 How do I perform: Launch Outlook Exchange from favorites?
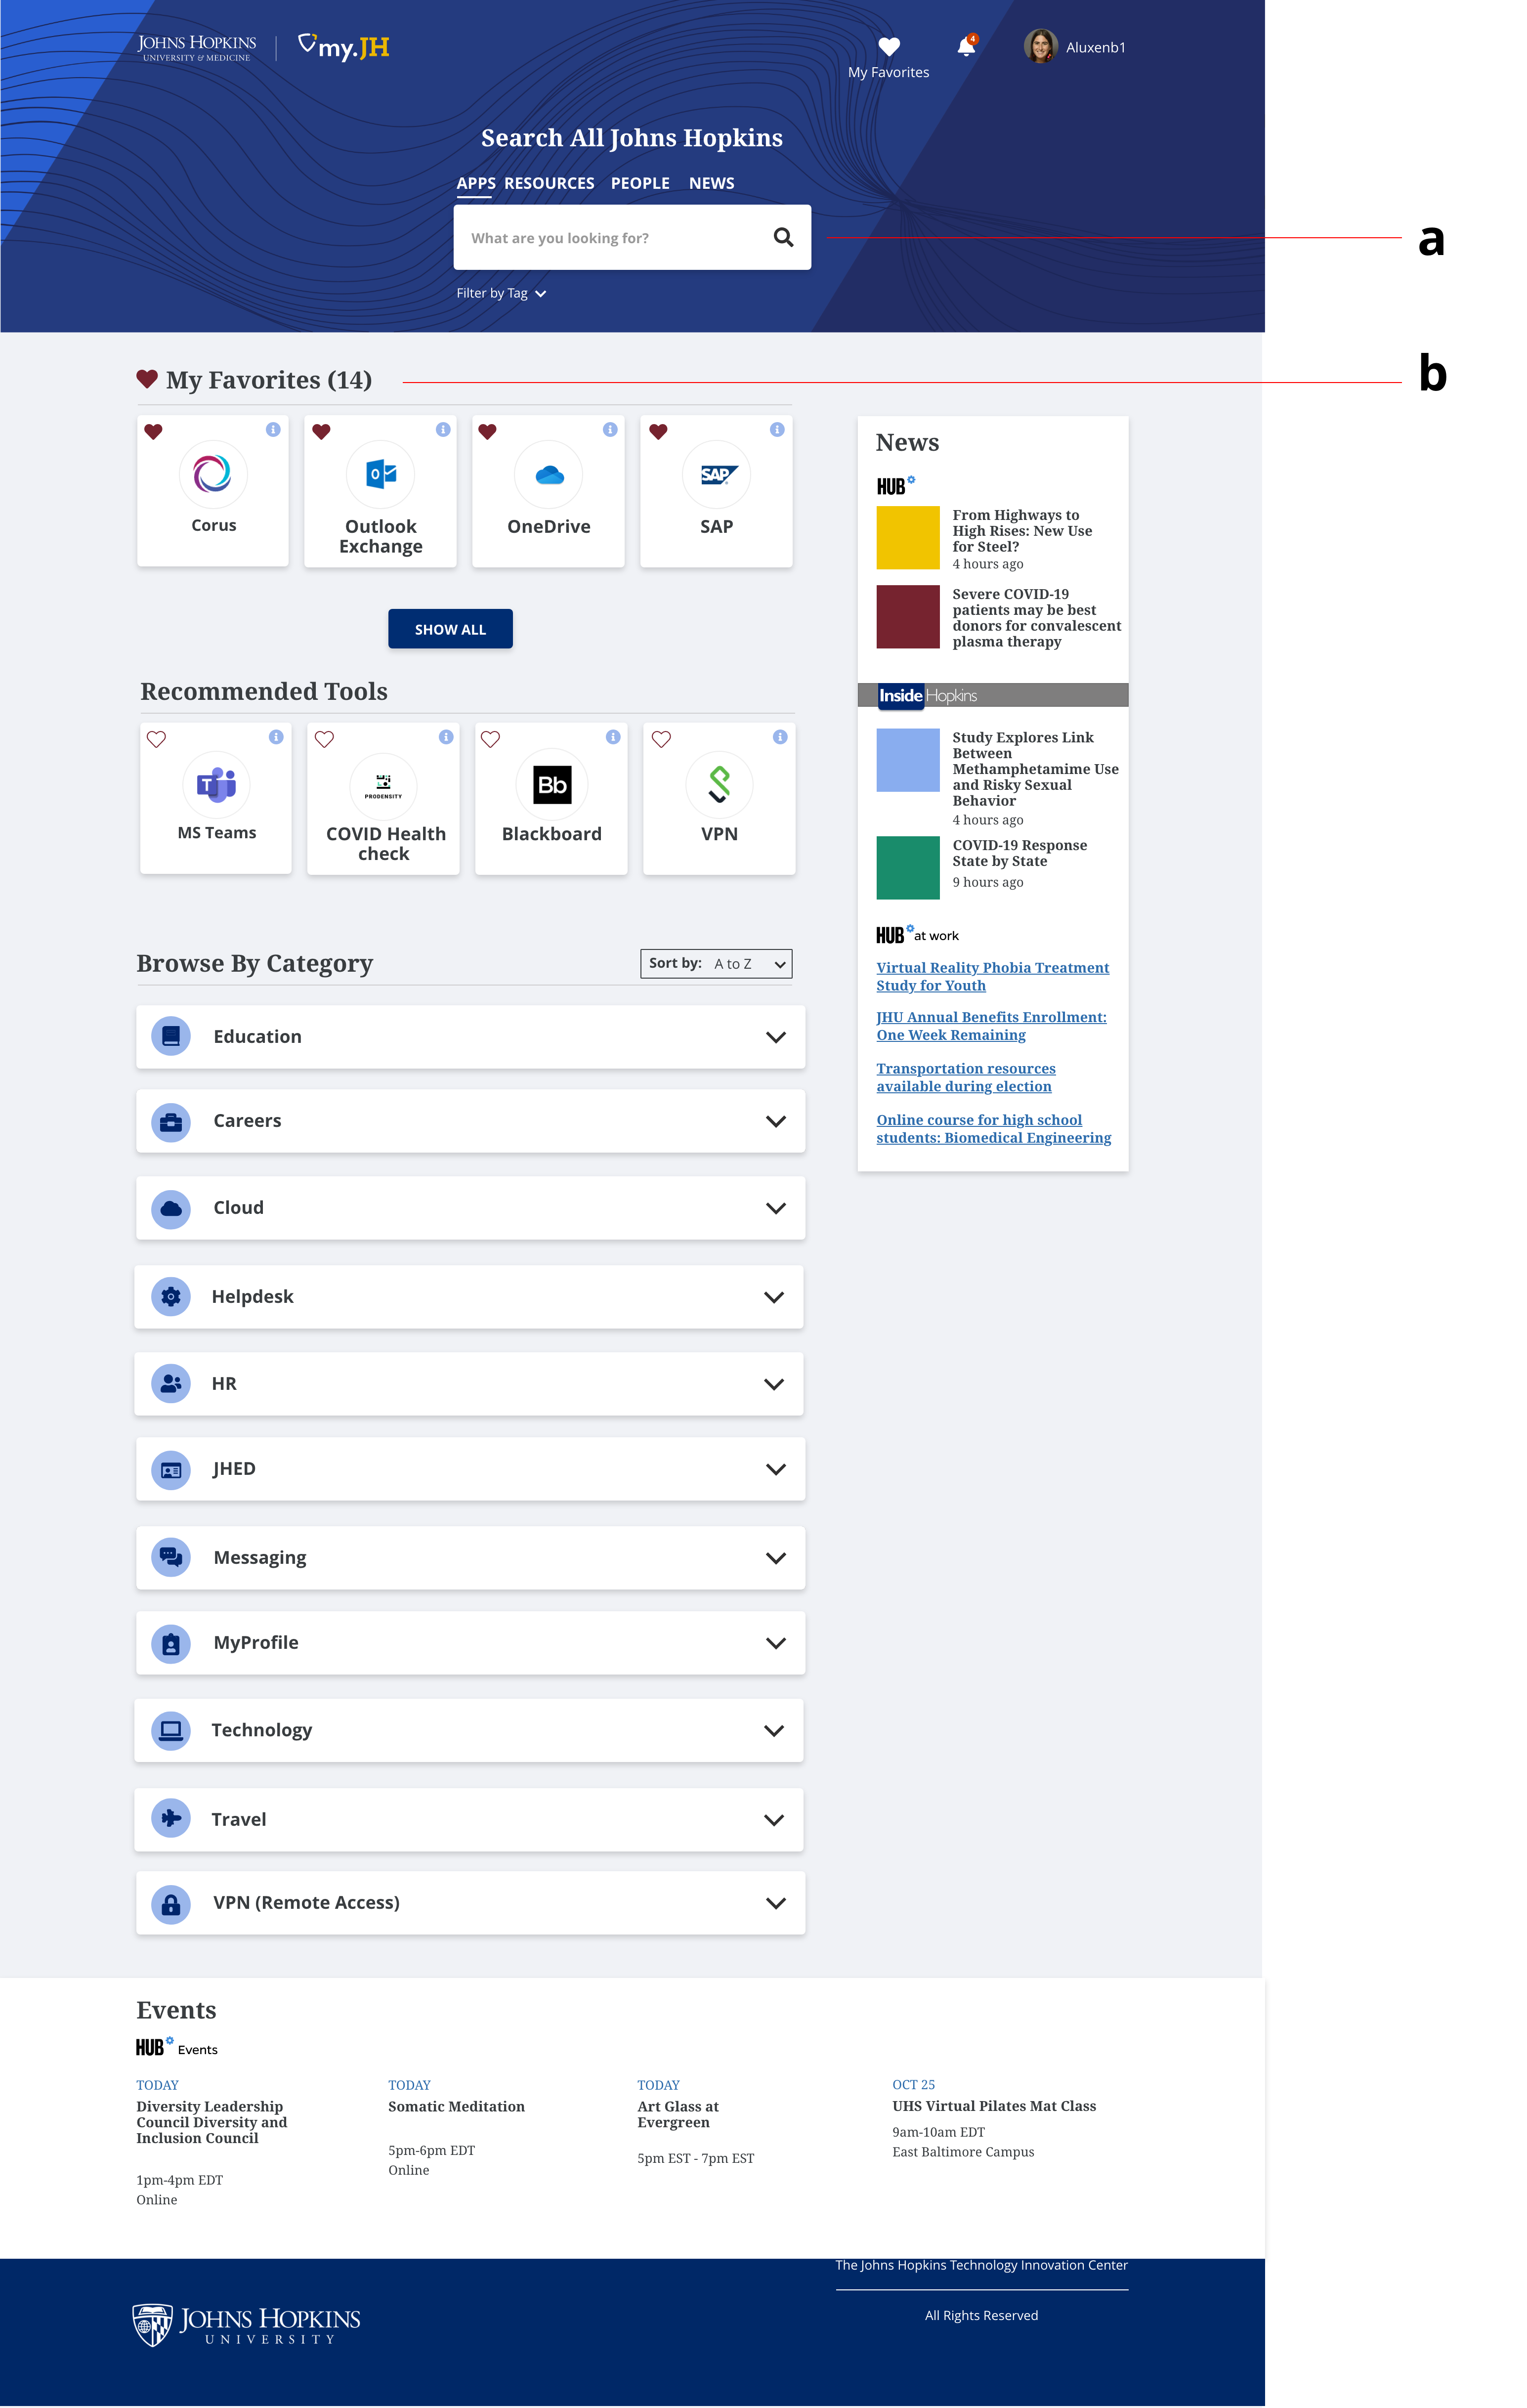[x=380, y=474]
